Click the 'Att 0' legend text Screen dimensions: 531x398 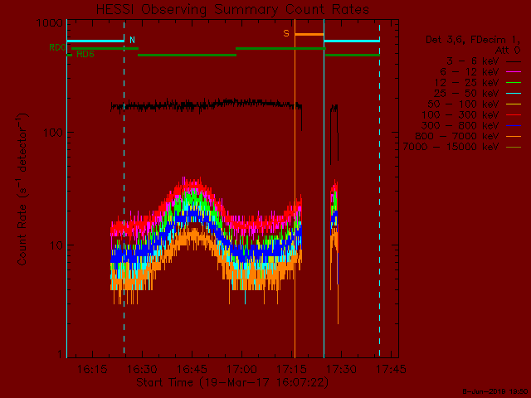pos(508,51)
